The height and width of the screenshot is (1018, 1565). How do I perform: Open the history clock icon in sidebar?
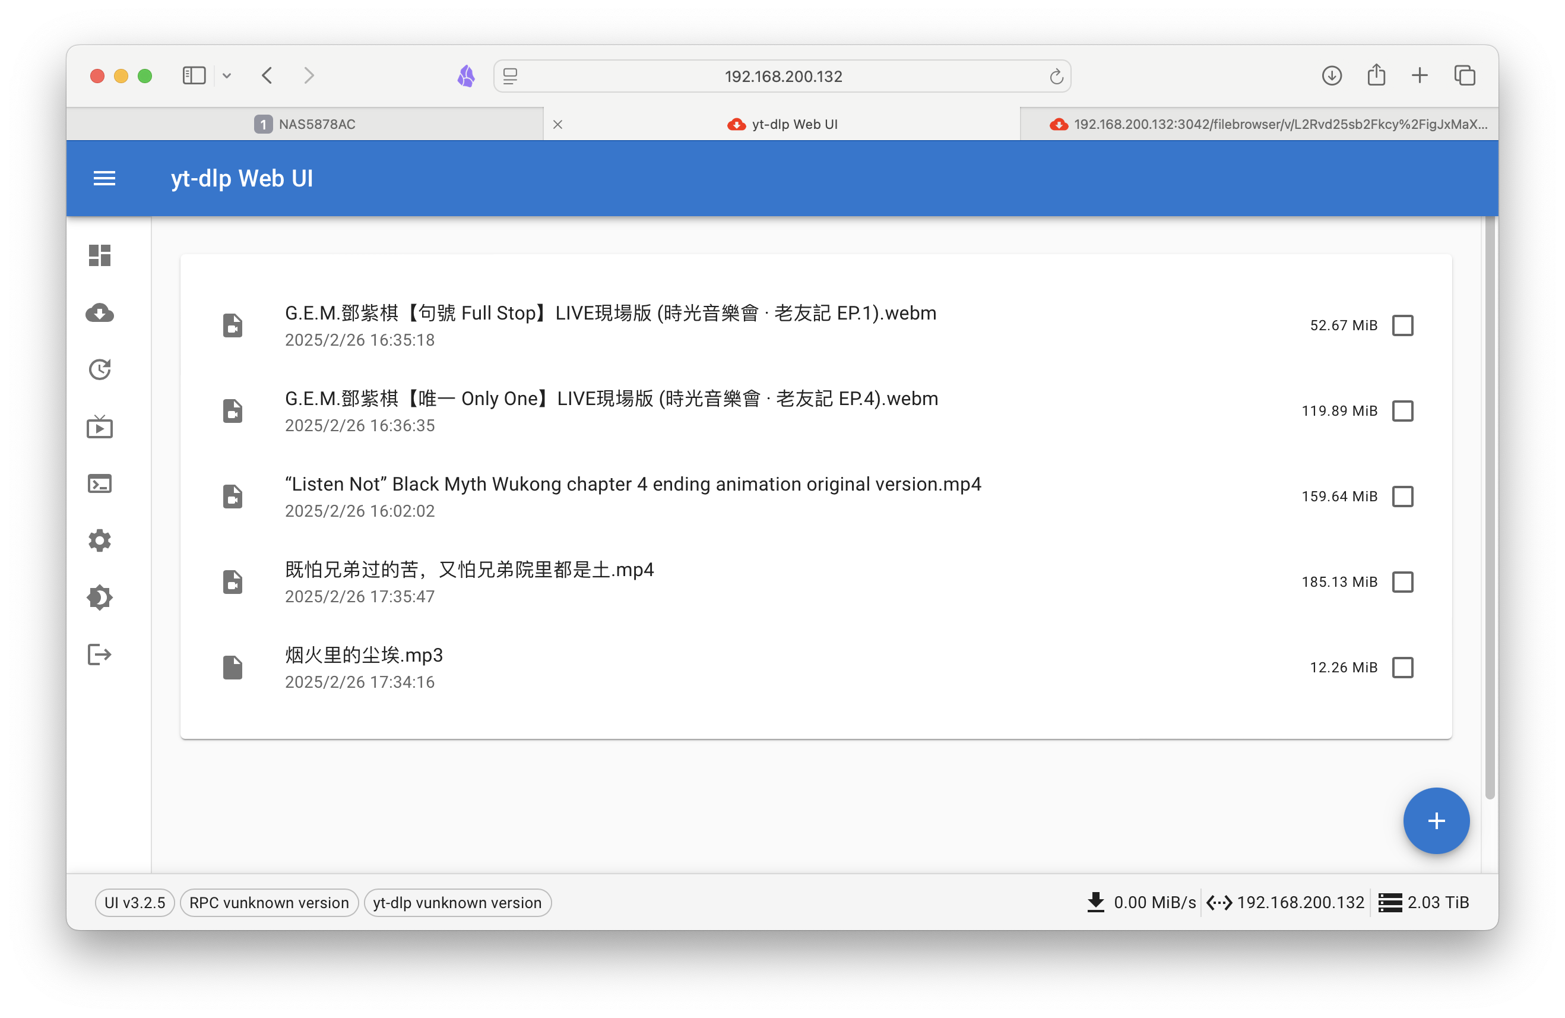100,369
